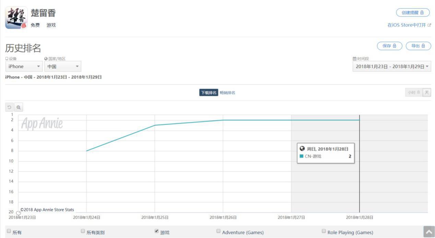Click the chart reset zoom icon

tap(10, 108)
